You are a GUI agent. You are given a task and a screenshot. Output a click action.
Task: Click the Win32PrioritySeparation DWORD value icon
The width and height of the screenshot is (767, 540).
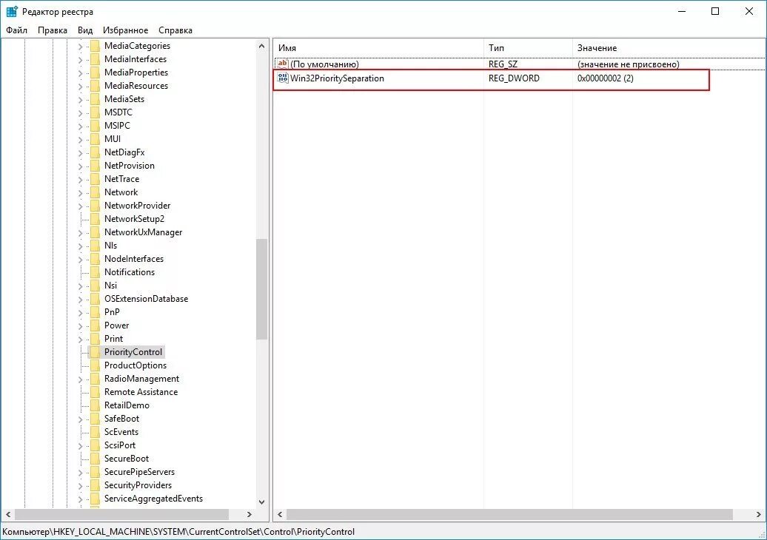283,78
